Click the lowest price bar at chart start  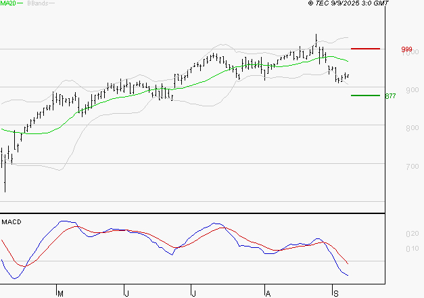(x=5, y=173)
